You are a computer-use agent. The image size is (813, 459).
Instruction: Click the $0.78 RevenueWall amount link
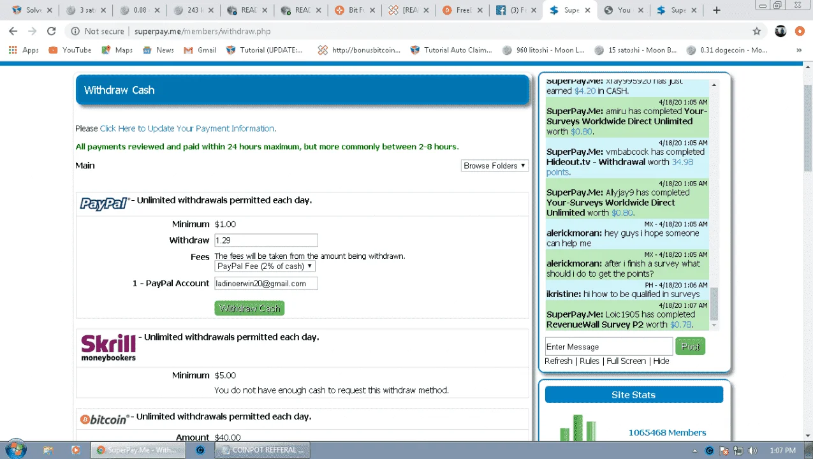681,324
